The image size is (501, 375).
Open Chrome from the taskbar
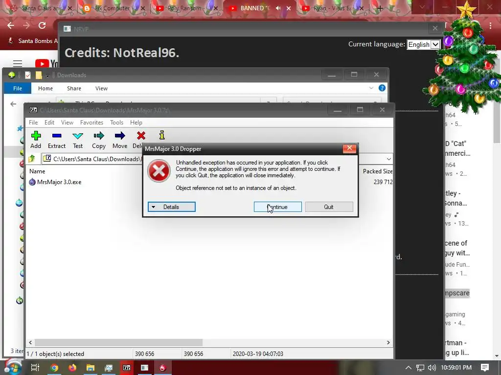click(54, 368)
